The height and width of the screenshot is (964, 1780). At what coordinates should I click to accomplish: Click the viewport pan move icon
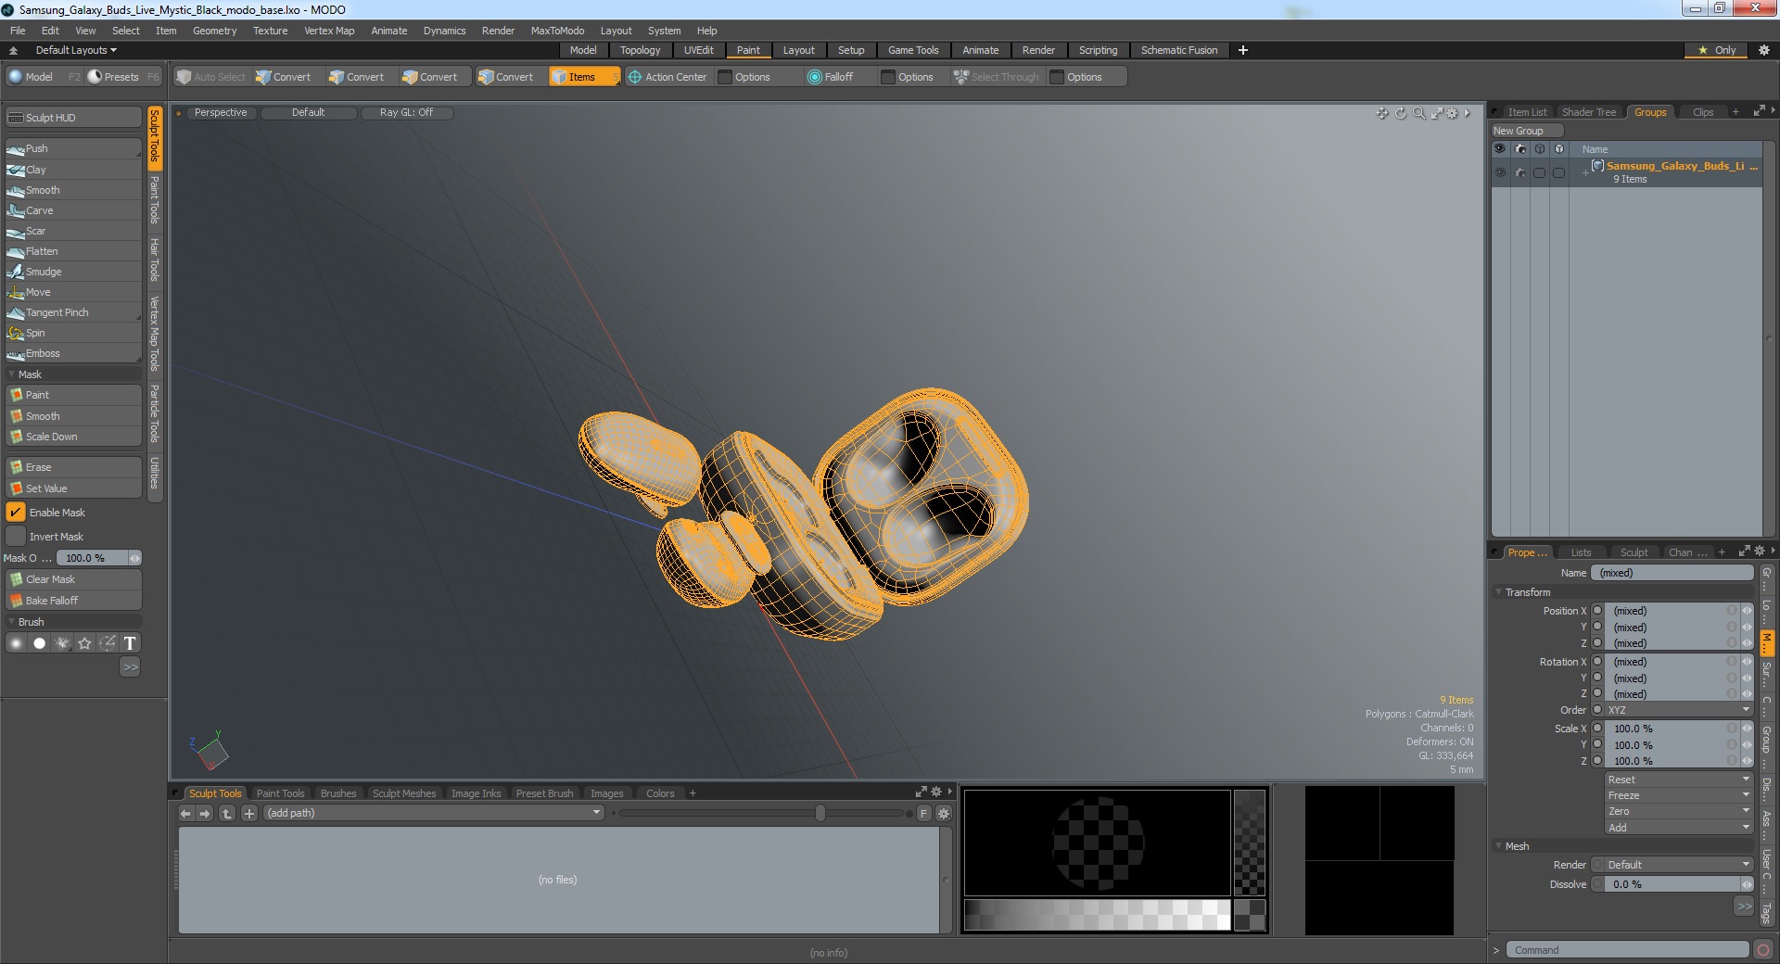click(1382, 113)
